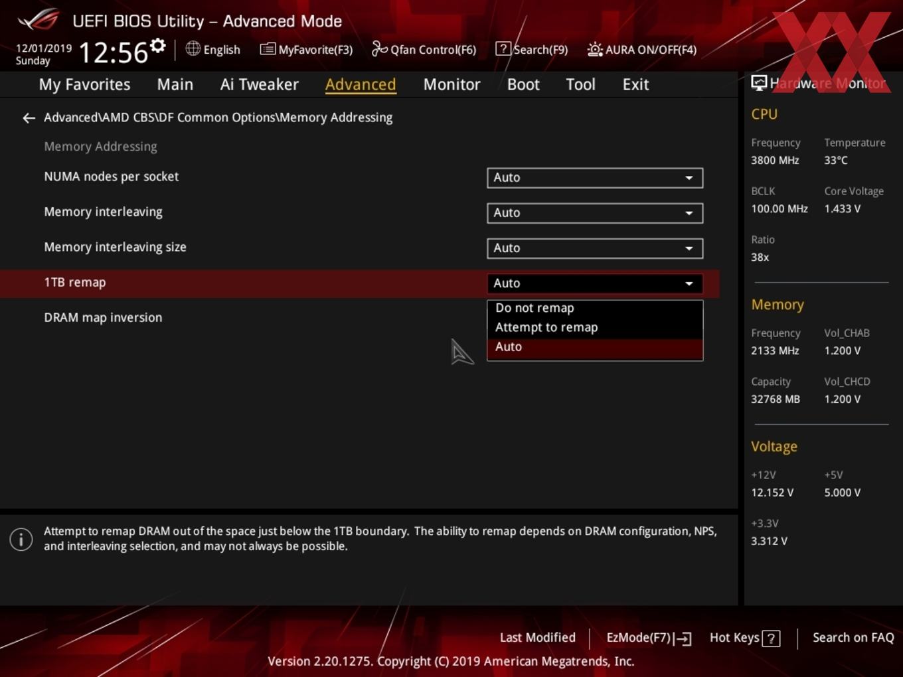903x677 pixels.
Task: Open the Tool tab
Action: coord(580,84)
